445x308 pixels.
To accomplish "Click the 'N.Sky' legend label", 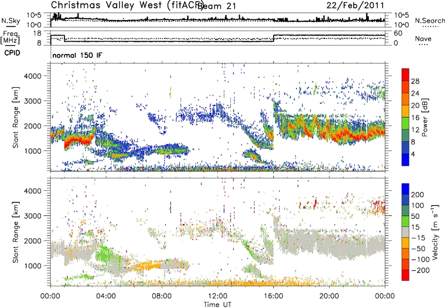I will point(11,21).
